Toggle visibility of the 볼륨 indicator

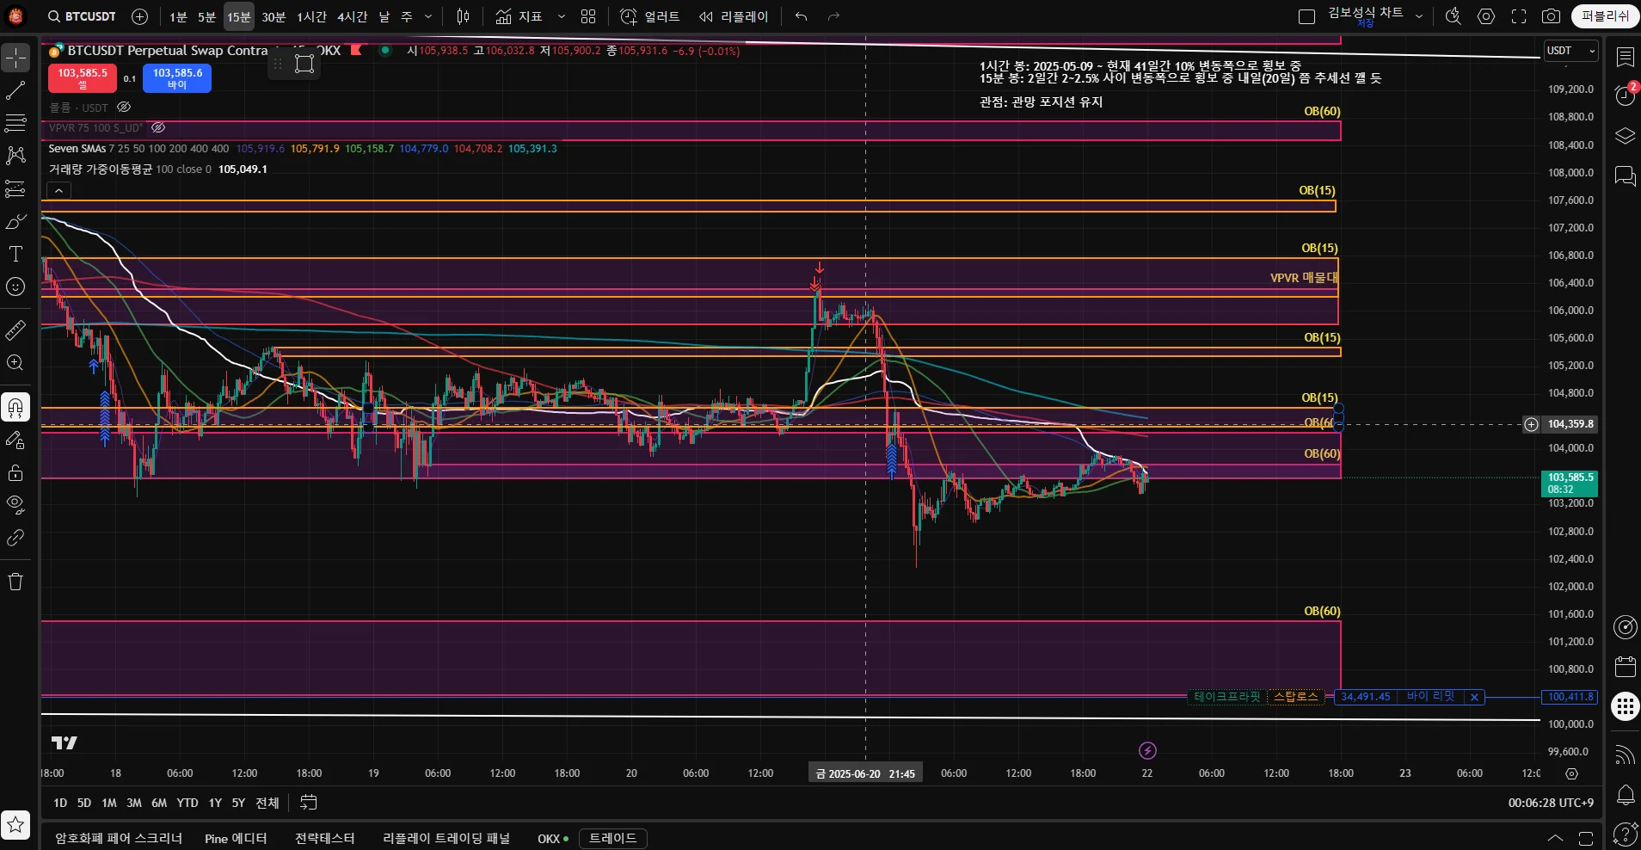124,108
